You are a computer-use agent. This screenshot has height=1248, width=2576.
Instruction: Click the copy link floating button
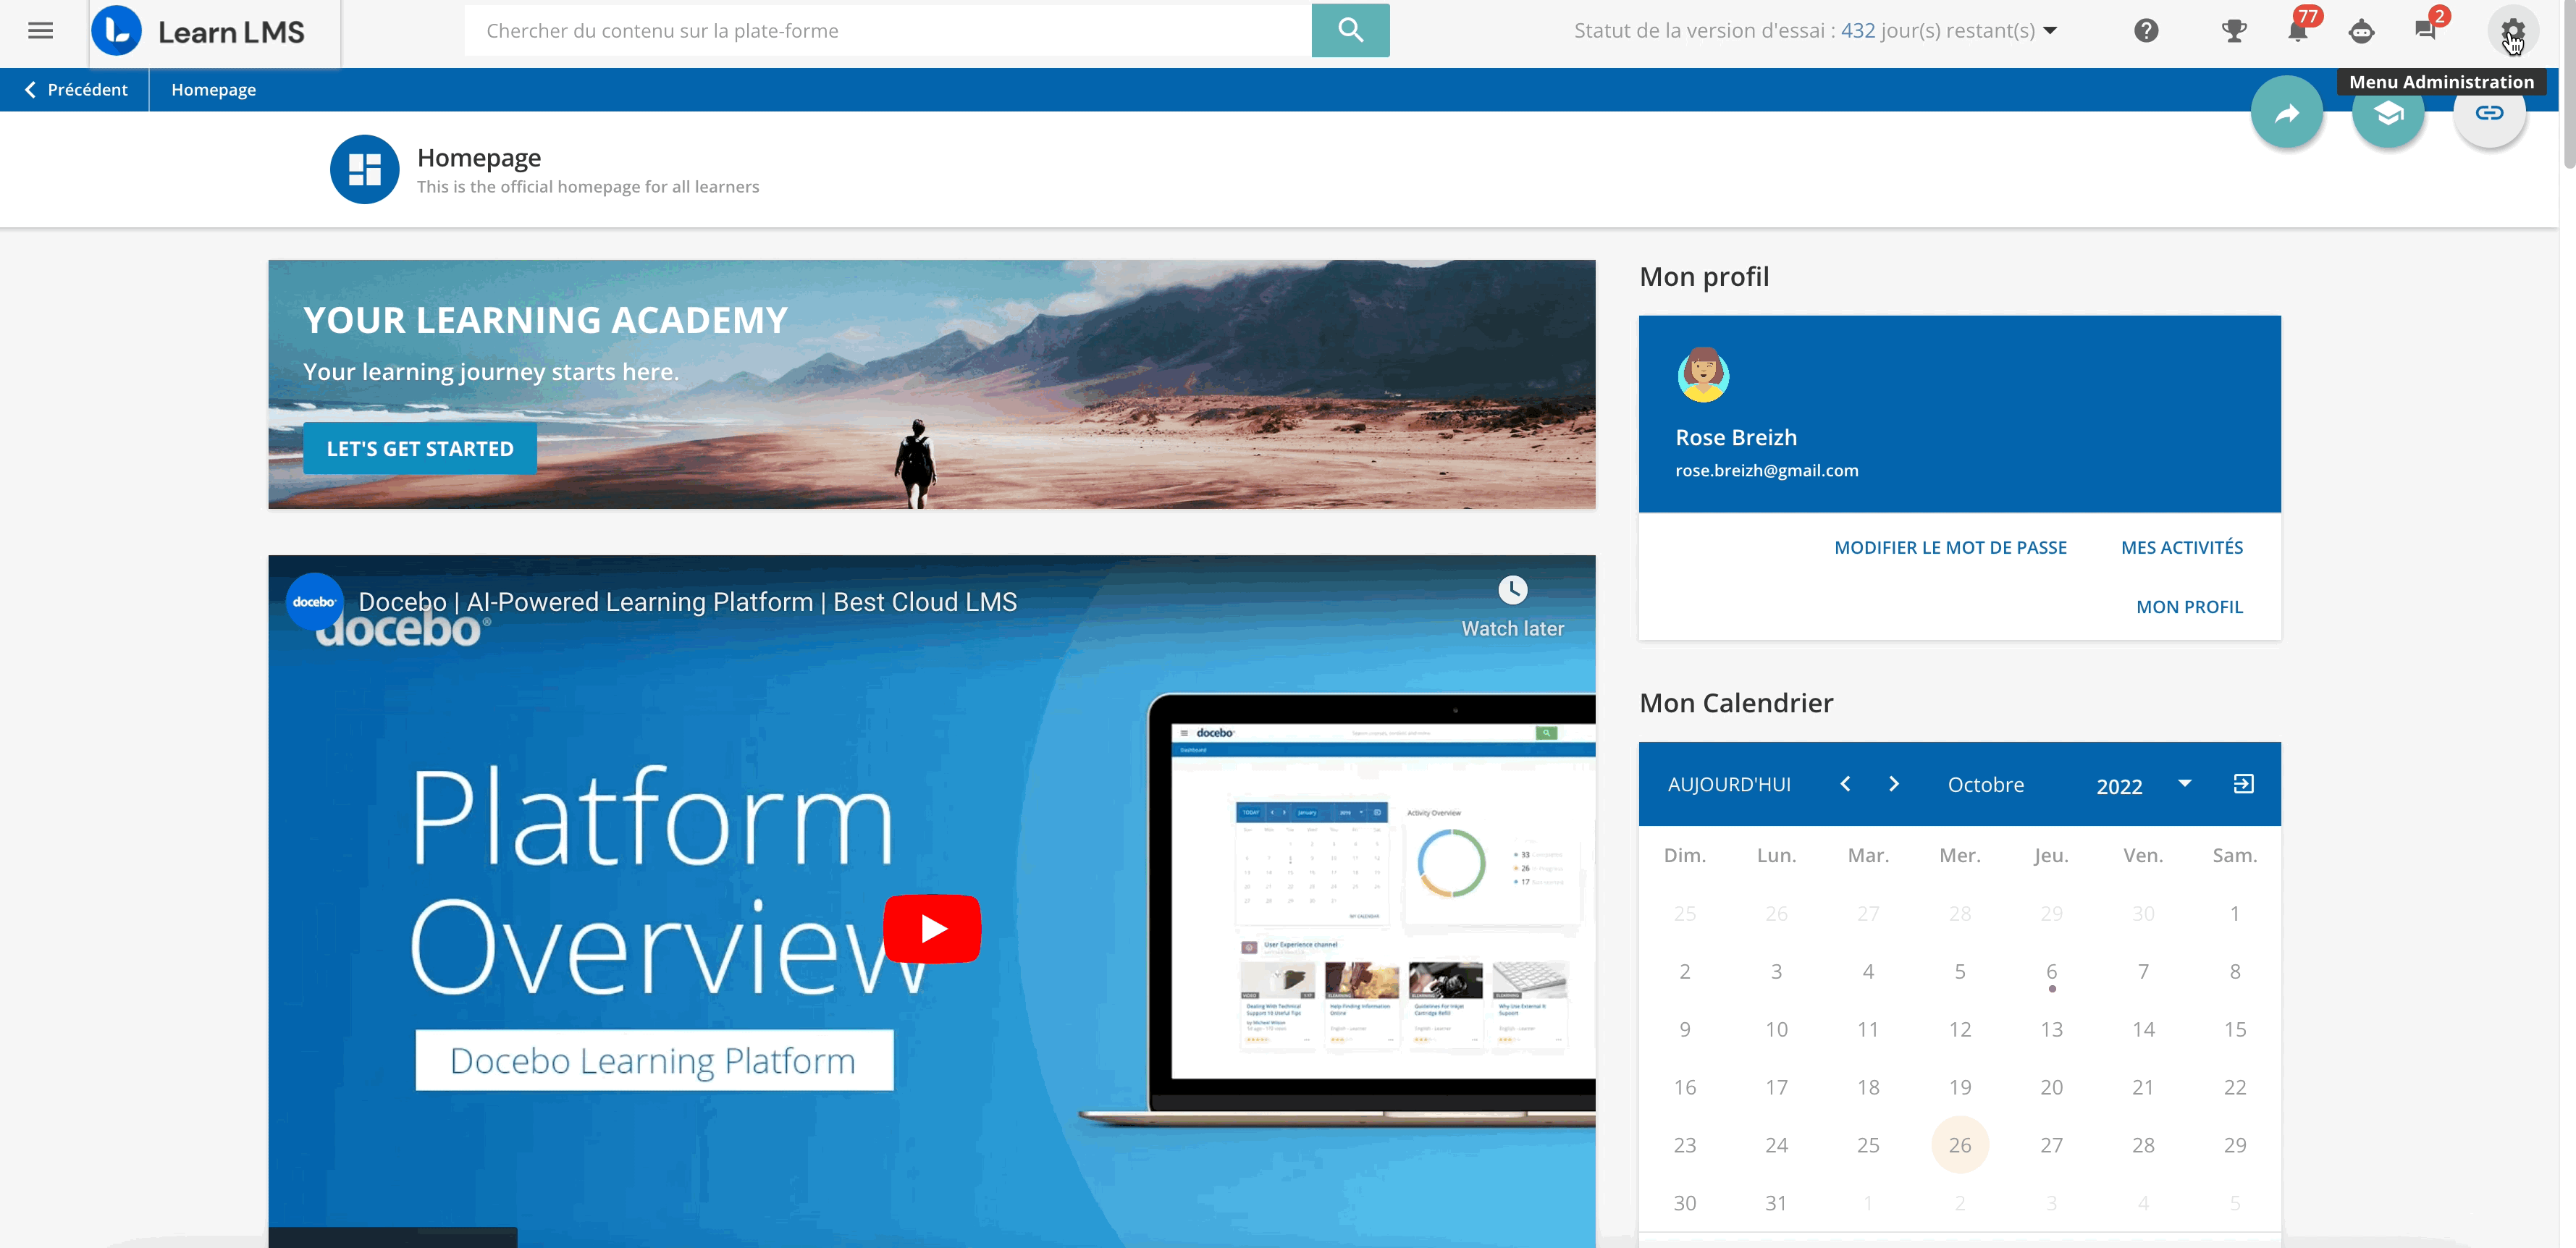(x=2489, y=113)
